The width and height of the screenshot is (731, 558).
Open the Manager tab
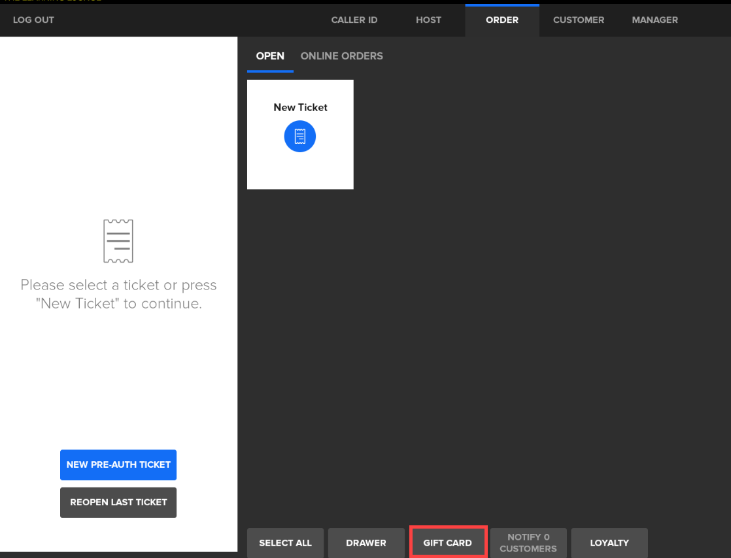pos(654,20)
